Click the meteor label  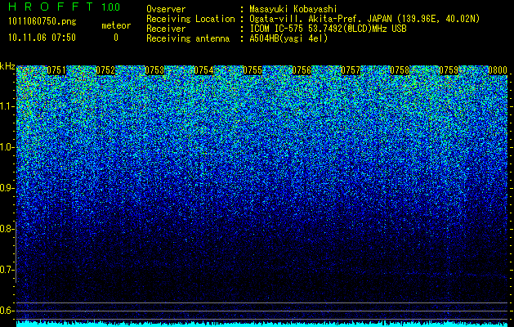(x=116, y=25)
